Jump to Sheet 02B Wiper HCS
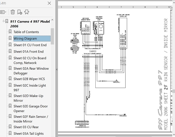175x137 pixels. (29, 79)
